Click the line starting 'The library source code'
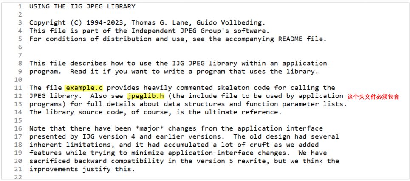This screenshot has height=181, width=410. [156, 112]
